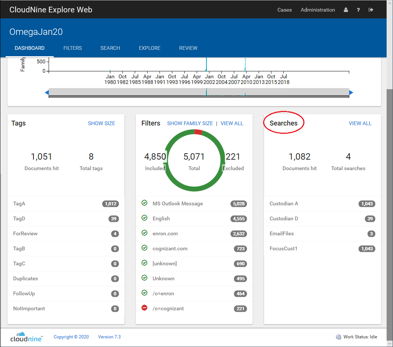Viewport: 393px width, 347px height.
Task: Click the OmegaJan20 case name
Action: pos(36,32)
